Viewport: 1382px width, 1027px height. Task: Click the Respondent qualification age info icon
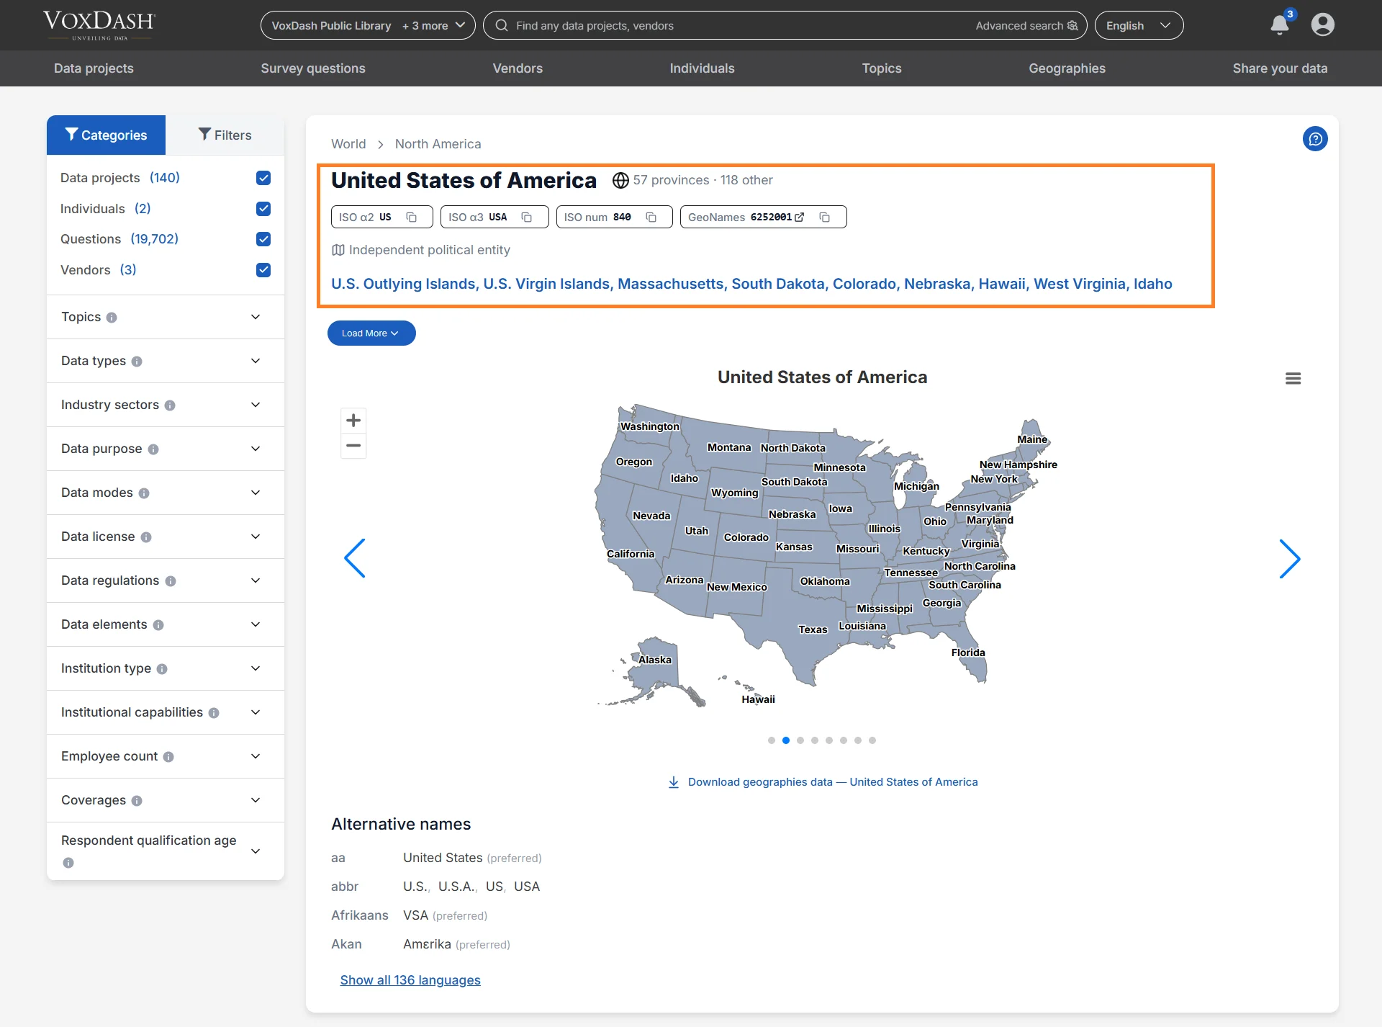68,863
